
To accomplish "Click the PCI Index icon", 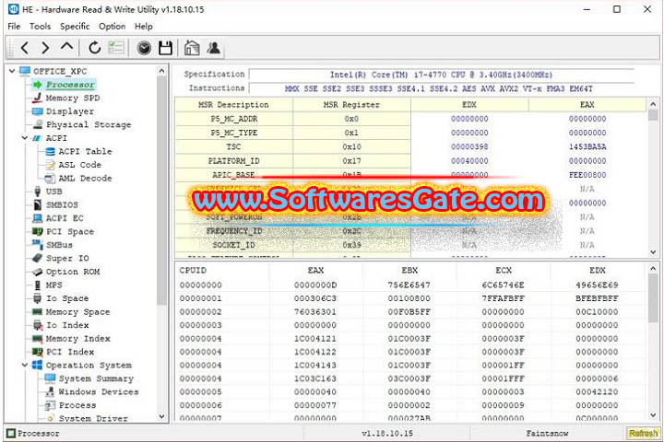I will tap(38, 352).
